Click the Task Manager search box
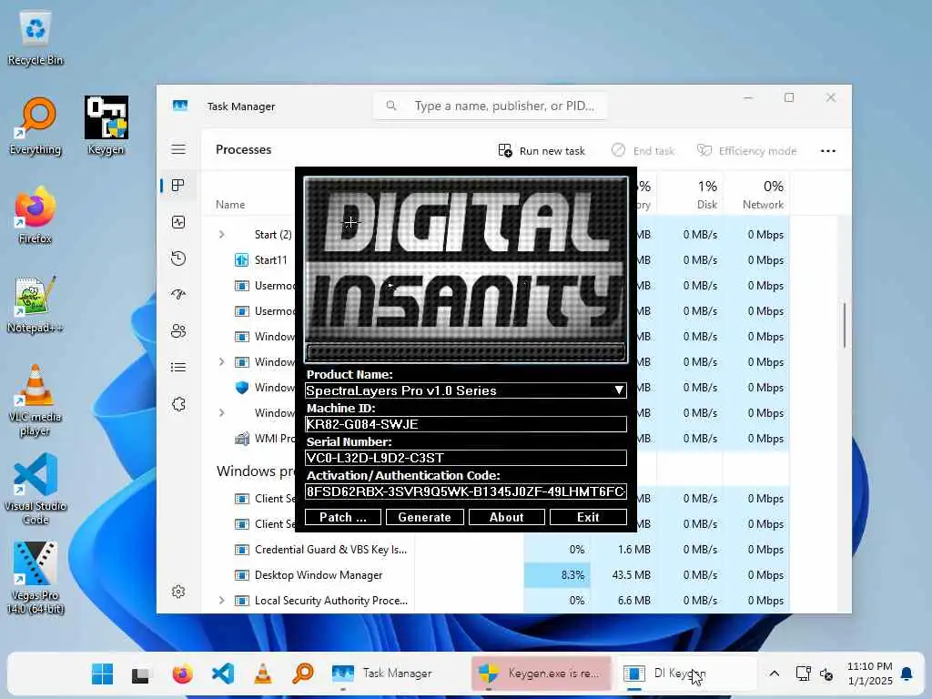This screenshot has height=699, width=932. click(491, 106)
